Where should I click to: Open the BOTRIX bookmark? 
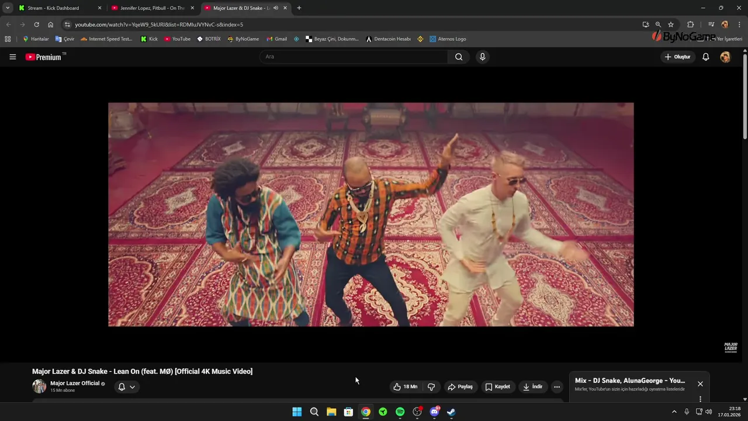coord(209,39)
